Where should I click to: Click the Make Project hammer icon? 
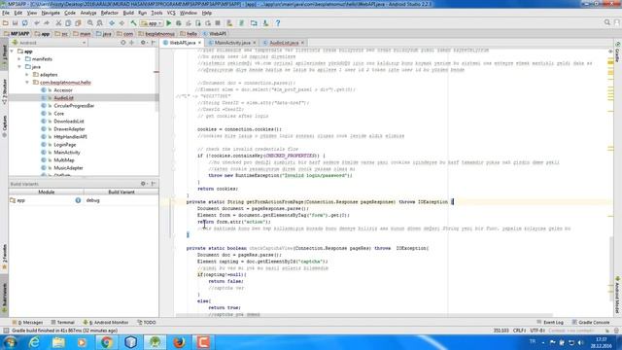pos(134,23)
